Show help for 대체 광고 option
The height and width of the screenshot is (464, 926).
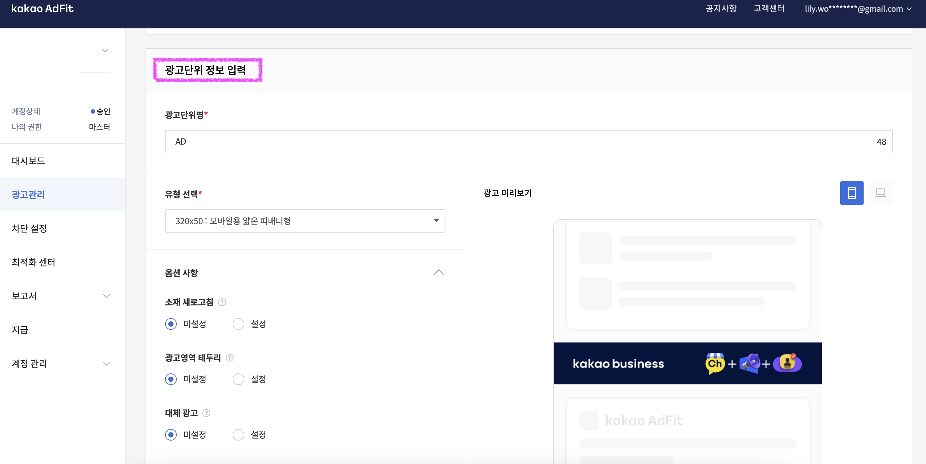click(x=206, y=413)
